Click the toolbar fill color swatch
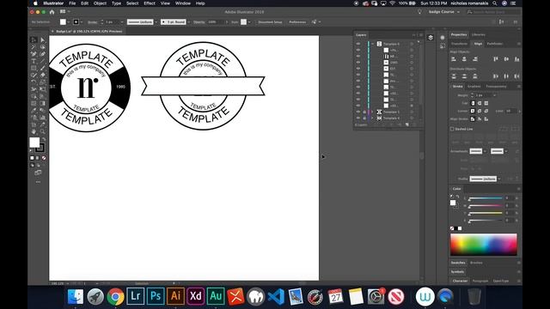Viewport: 550px width, 309px height. tap(34, 142)
